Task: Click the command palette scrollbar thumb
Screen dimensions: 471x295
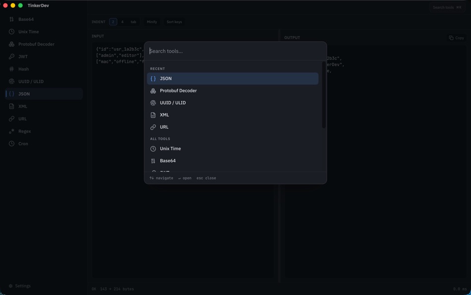Action: [x=324, y=95]
